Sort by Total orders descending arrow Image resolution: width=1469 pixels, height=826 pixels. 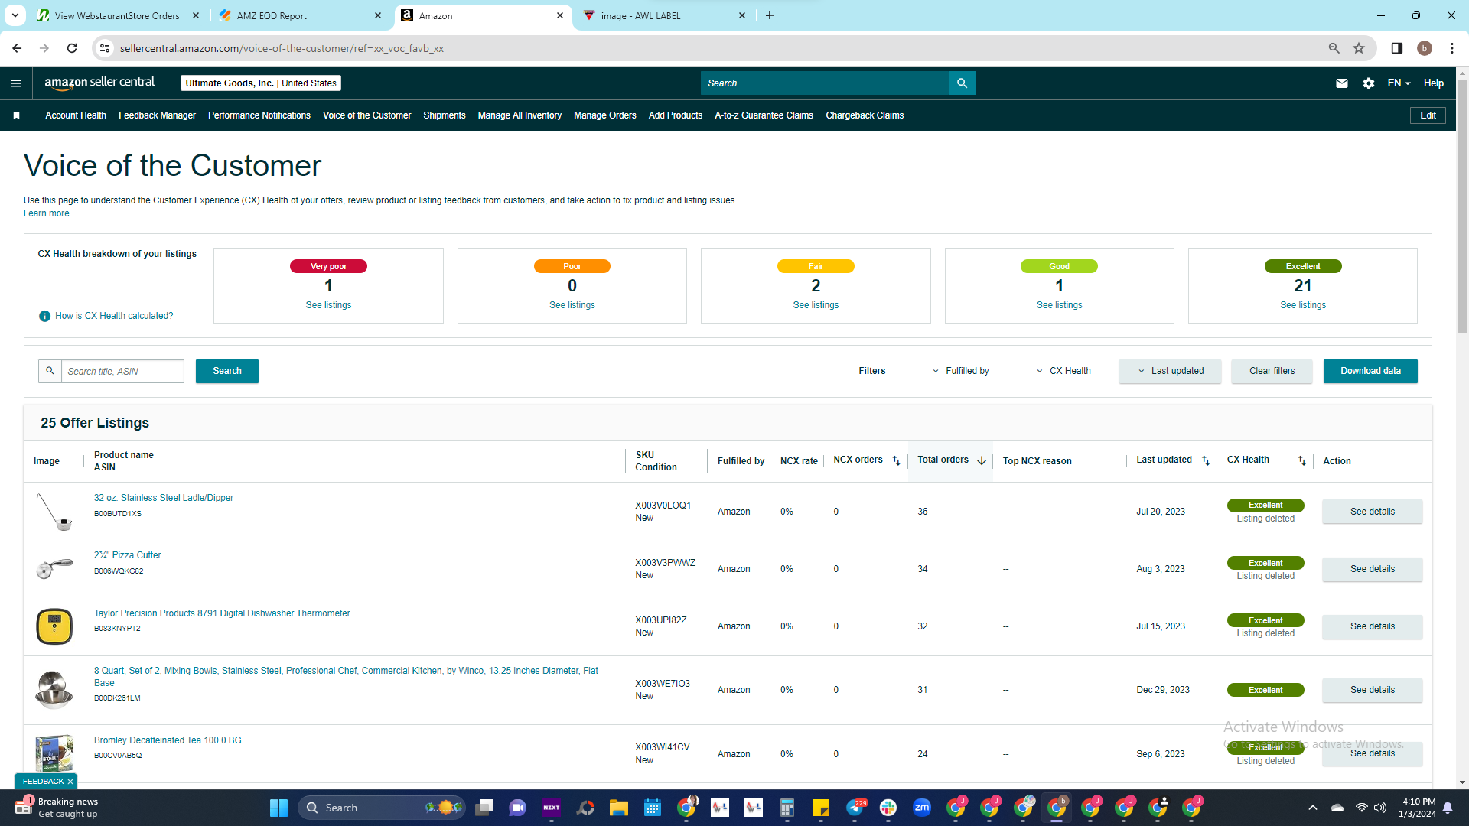pyautogui.click(x=982, y=460)
